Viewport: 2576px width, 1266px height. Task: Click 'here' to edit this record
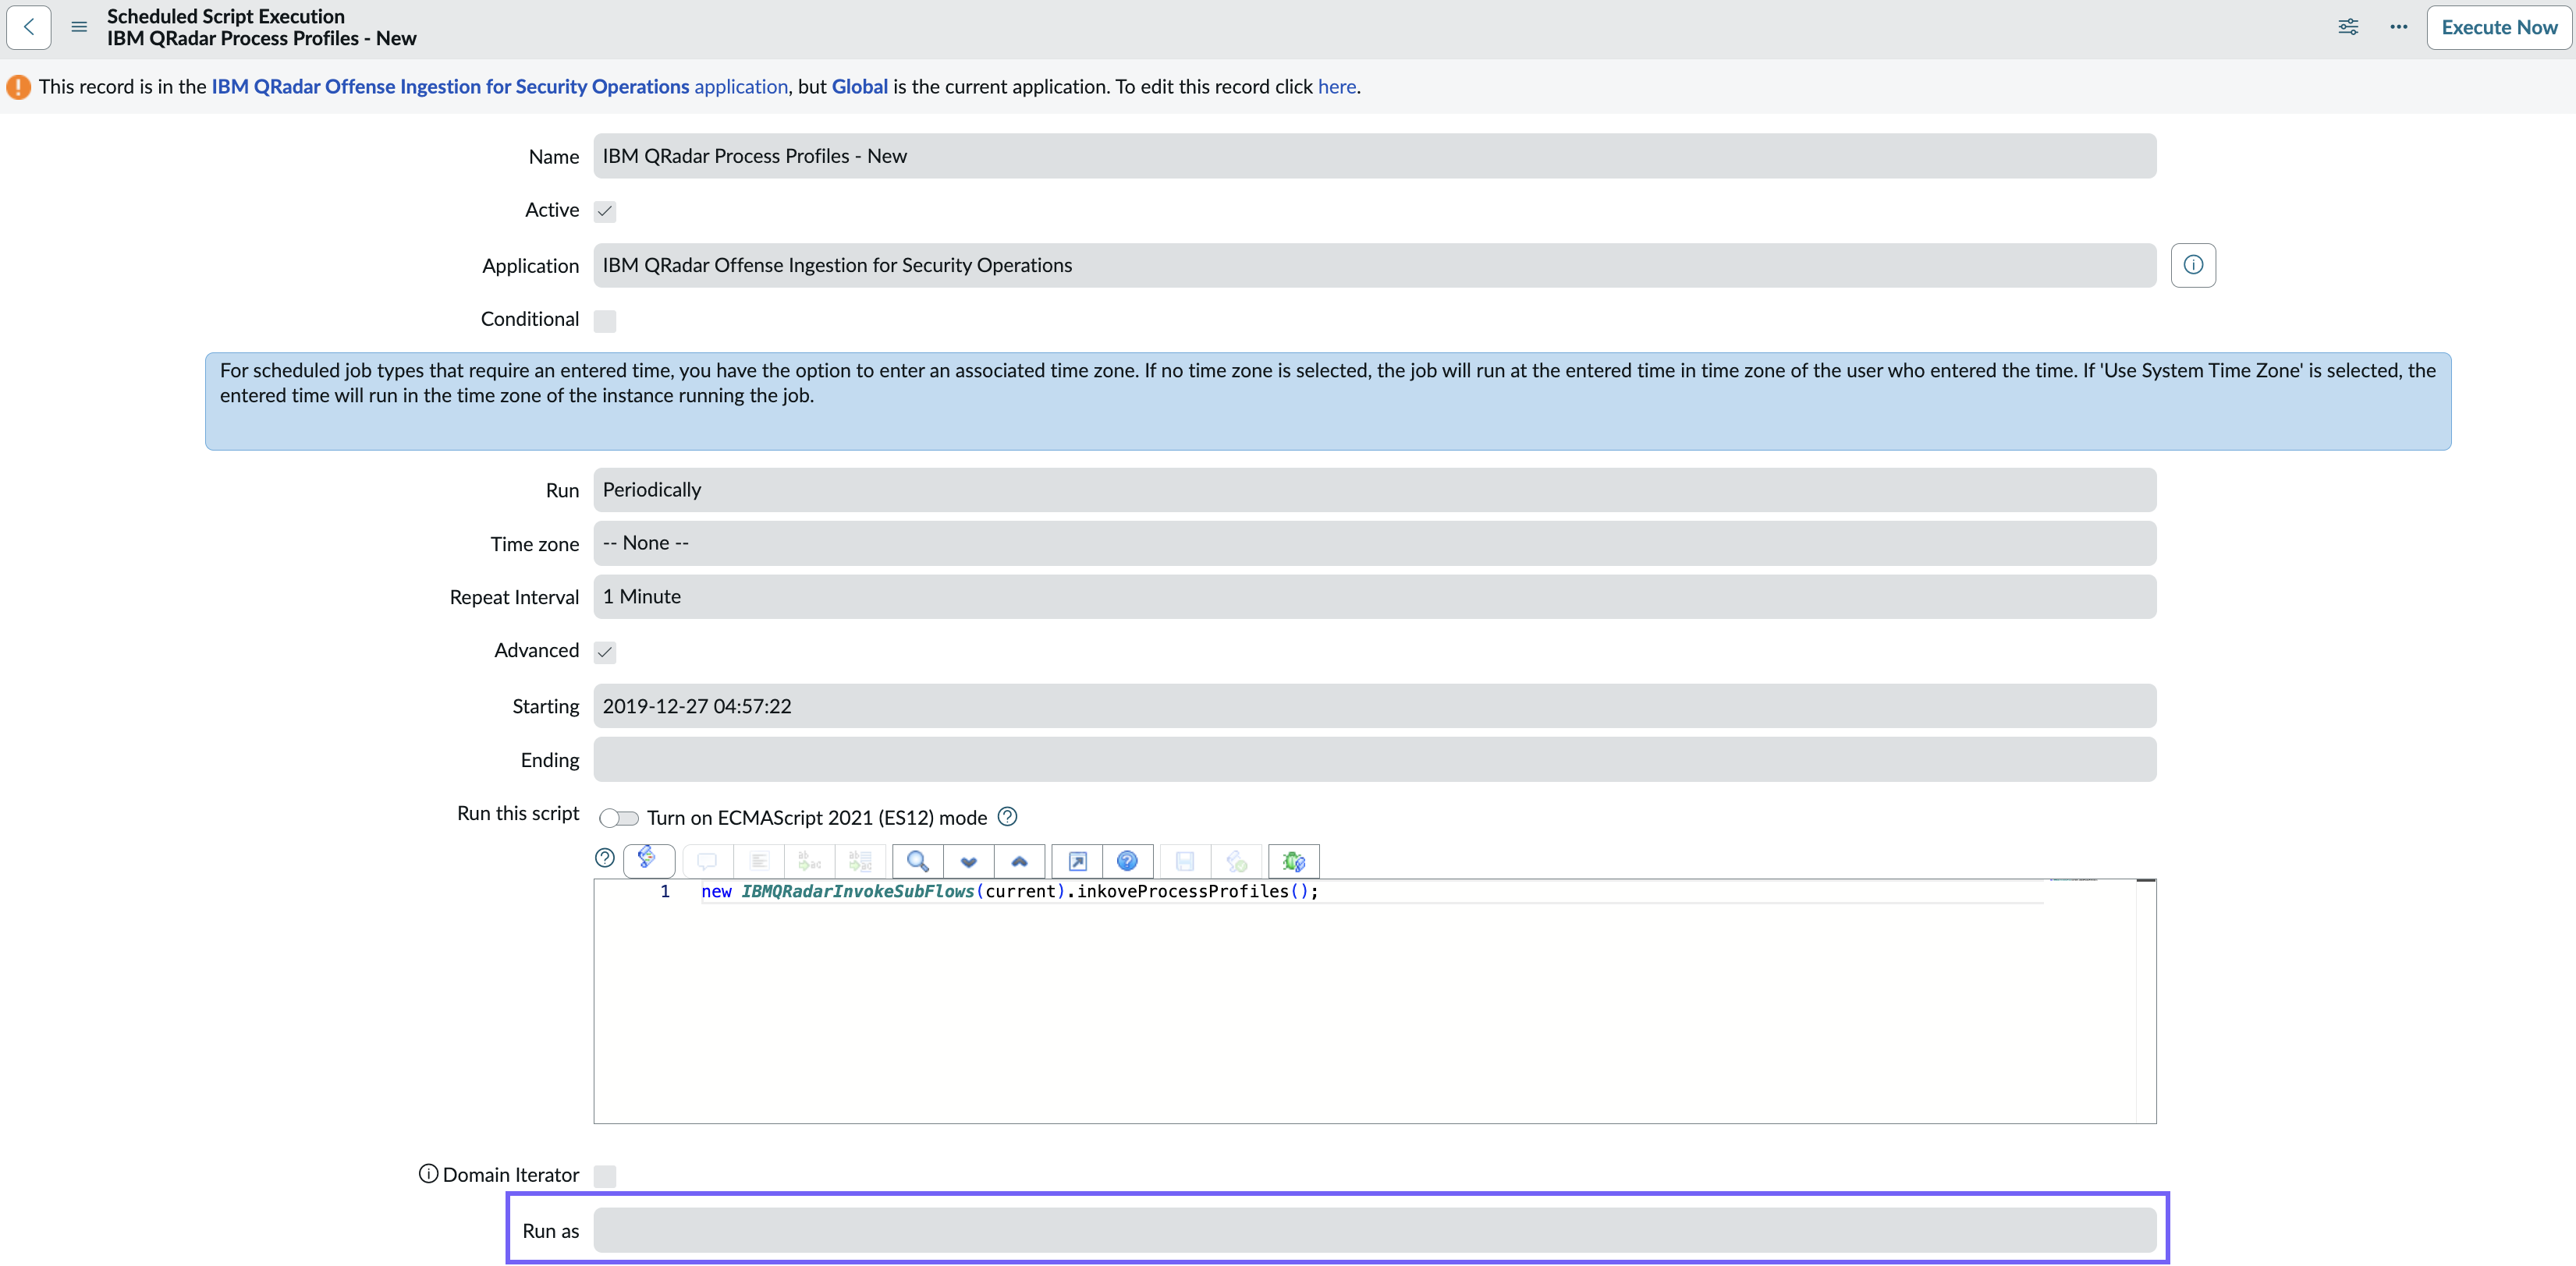(1336, 86)
